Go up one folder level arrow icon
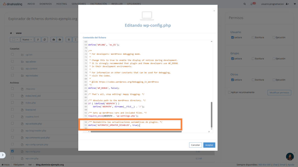This screenshot has height=167, width=298. pos(38,40)
